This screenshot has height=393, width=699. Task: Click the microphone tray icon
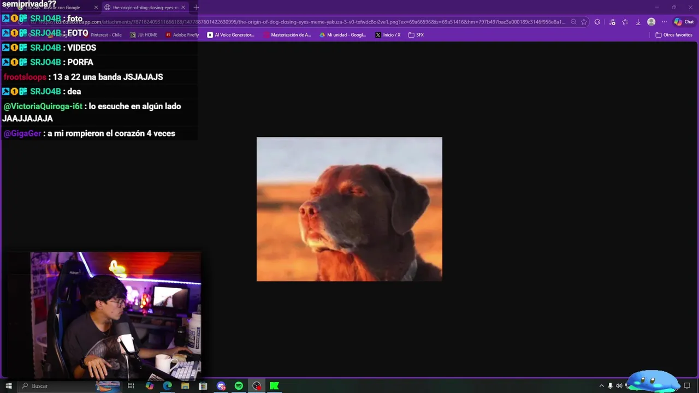(610, 386)
